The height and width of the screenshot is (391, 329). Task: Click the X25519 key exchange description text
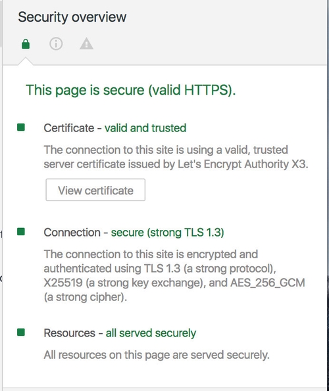pos(174,275)
